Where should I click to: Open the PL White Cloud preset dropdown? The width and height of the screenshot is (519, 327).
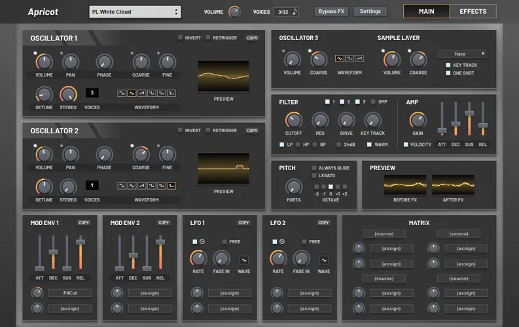coord(135,12)
